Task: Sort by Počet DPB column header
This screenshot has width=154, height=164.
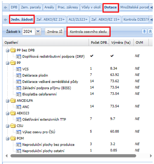Action: pyautogui.click(x=99, y=43)
